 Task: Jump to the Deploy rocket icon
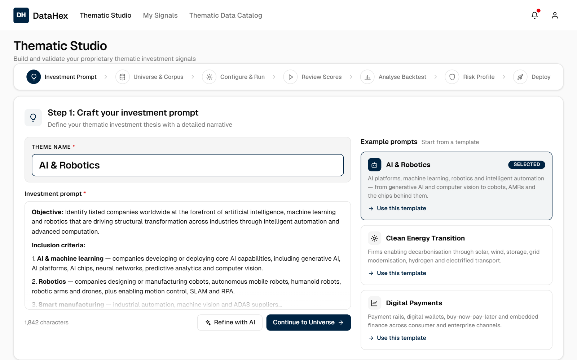(x=520, y=77)
